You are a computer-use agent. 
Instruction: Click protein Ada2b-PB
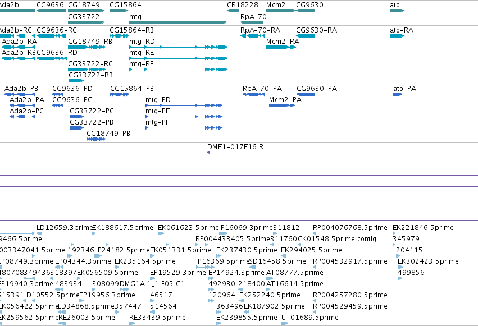tap(20, 94)
